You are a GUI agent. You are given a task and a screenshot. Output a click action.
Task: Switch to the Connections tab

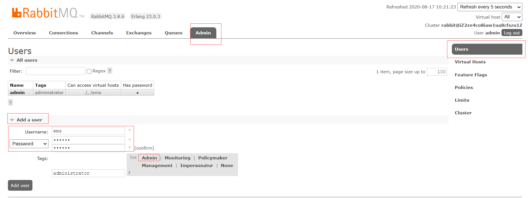point(63,33)
